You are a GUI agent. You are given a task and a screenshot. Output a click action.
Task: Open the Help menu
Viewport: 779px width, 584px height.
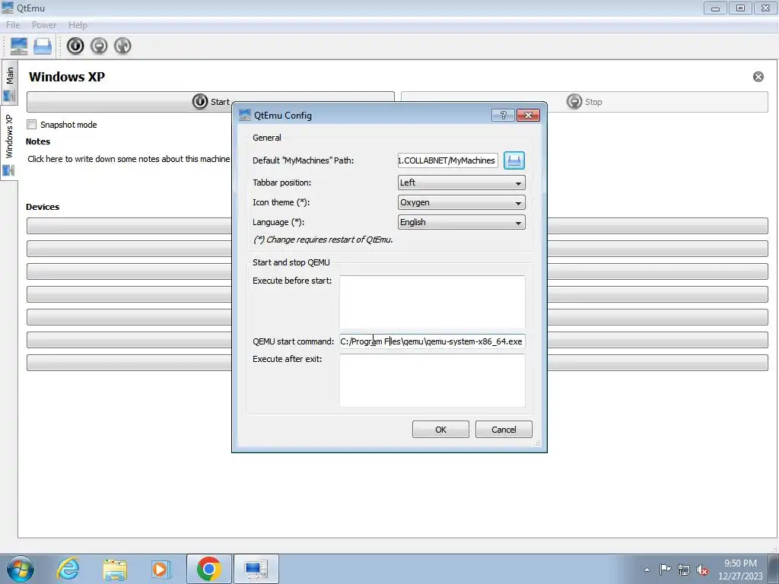pyautogui.click(x=78, y=25)
